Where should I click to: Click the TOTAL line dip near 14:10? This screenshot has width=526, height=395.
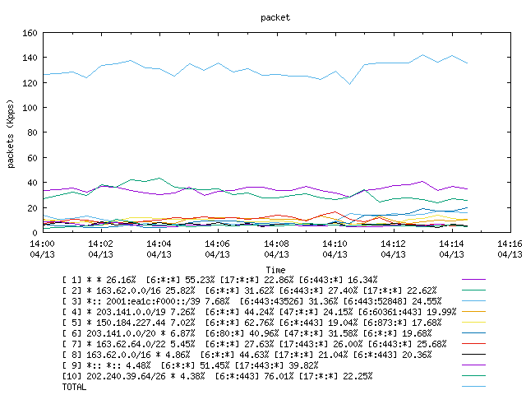click(x=349, y=84)
